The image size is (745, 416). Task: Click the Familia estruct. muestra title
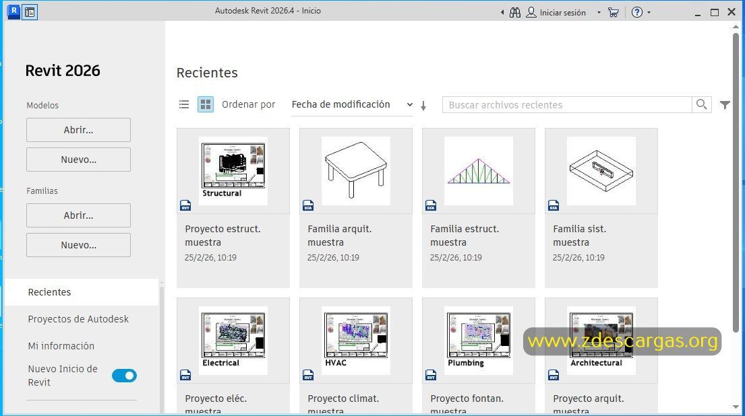(x=465, y=236)
